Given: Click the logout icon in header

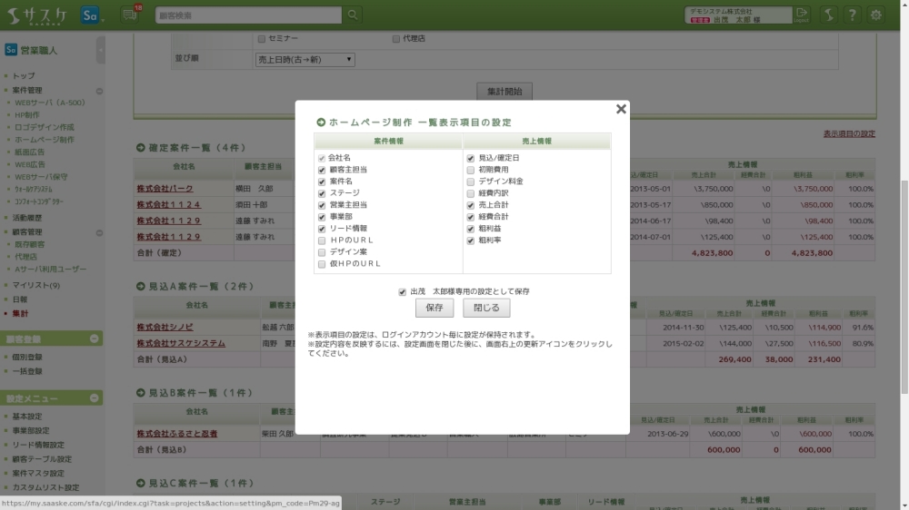Looking at the screenshot, I should click(x=802, y=15).
